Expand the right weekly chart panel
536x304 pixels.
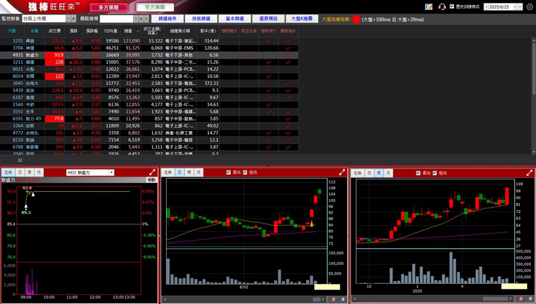(x=529, y=172)
